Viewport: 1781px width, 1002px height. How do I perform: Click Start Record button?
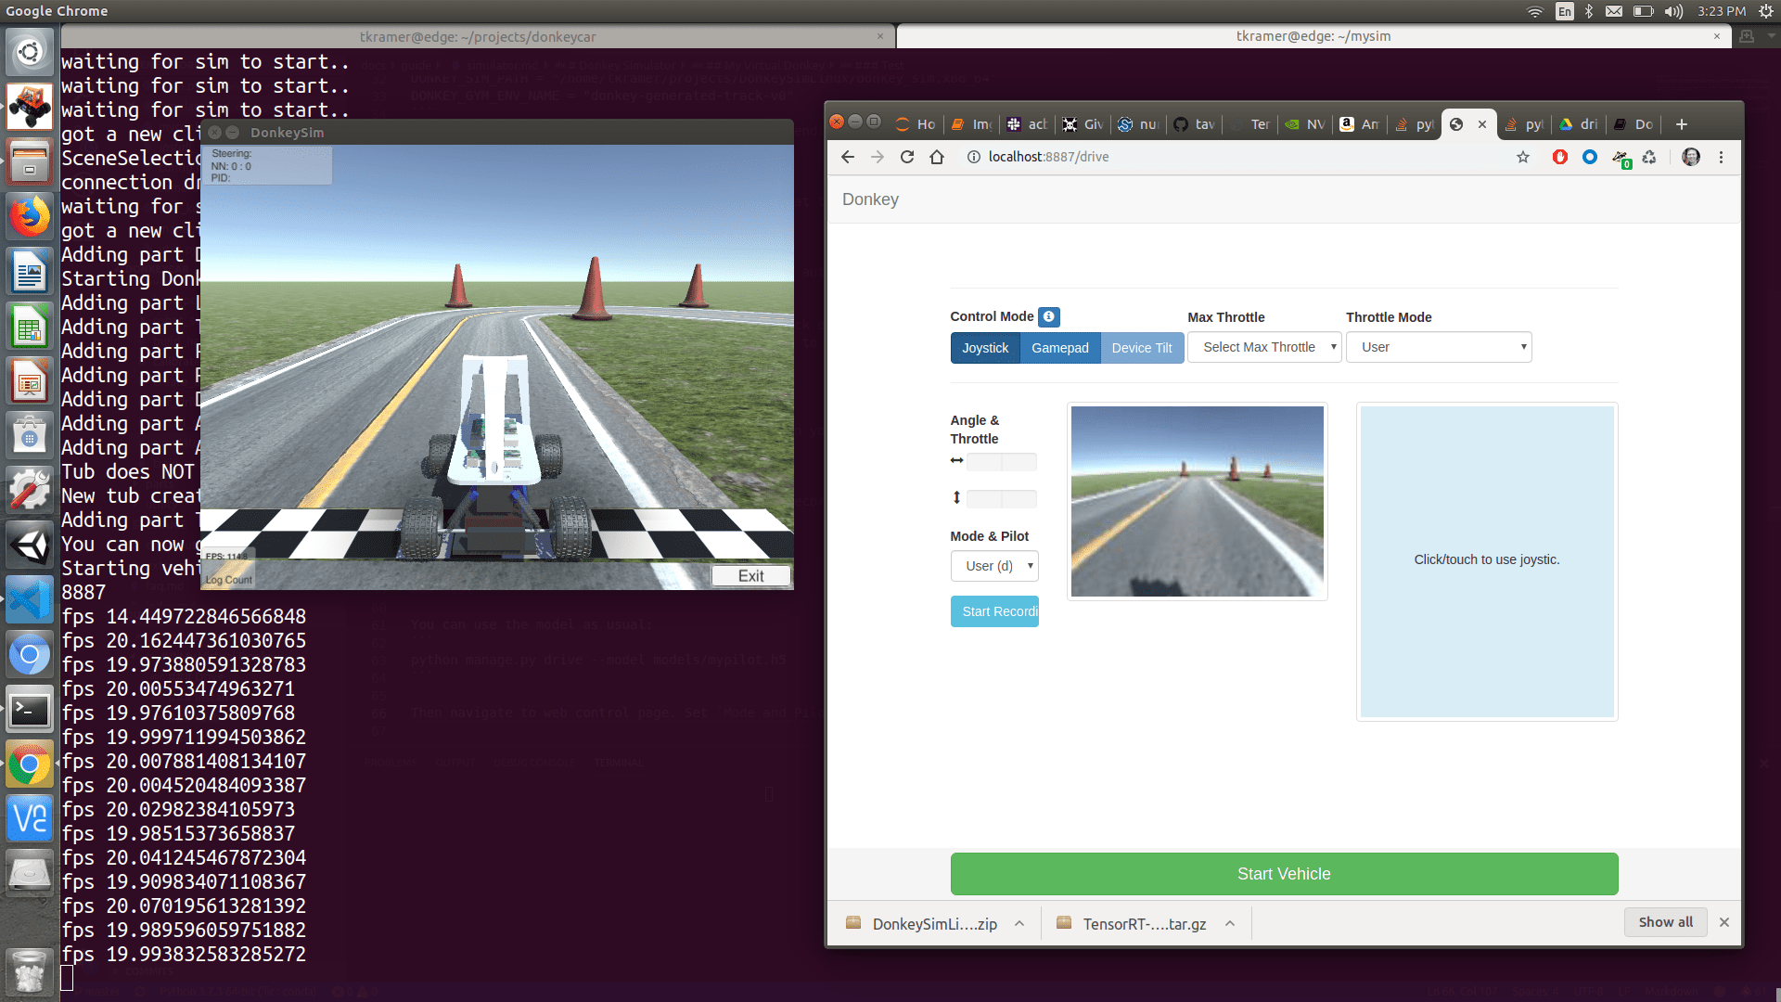[994, 611]
